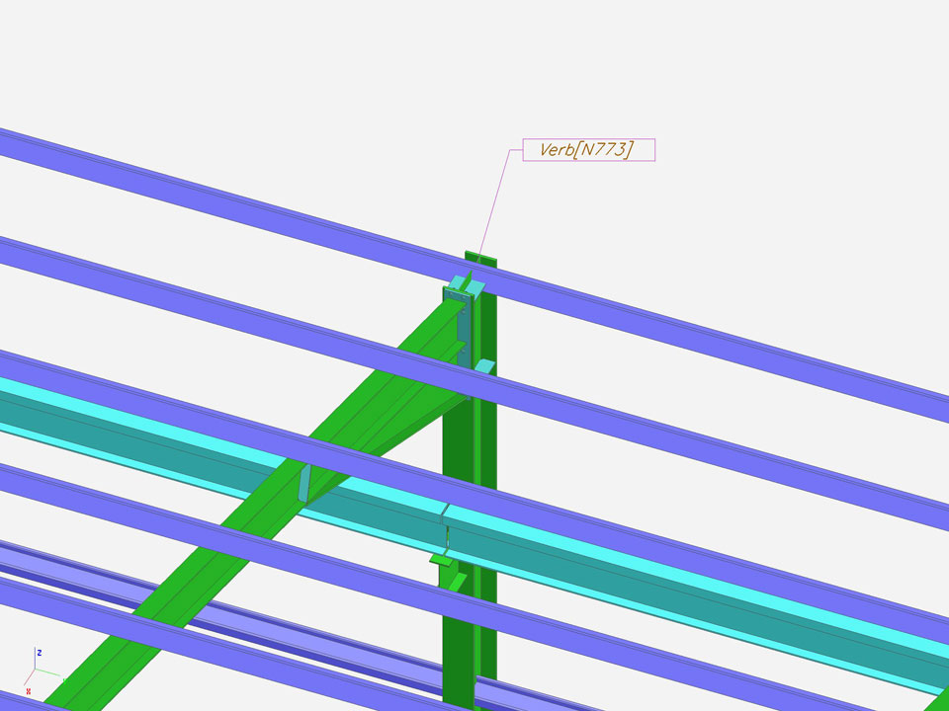Select the cyan stiffener plate on the diagonal rafter
949x711 pixels.
point(305,484)
